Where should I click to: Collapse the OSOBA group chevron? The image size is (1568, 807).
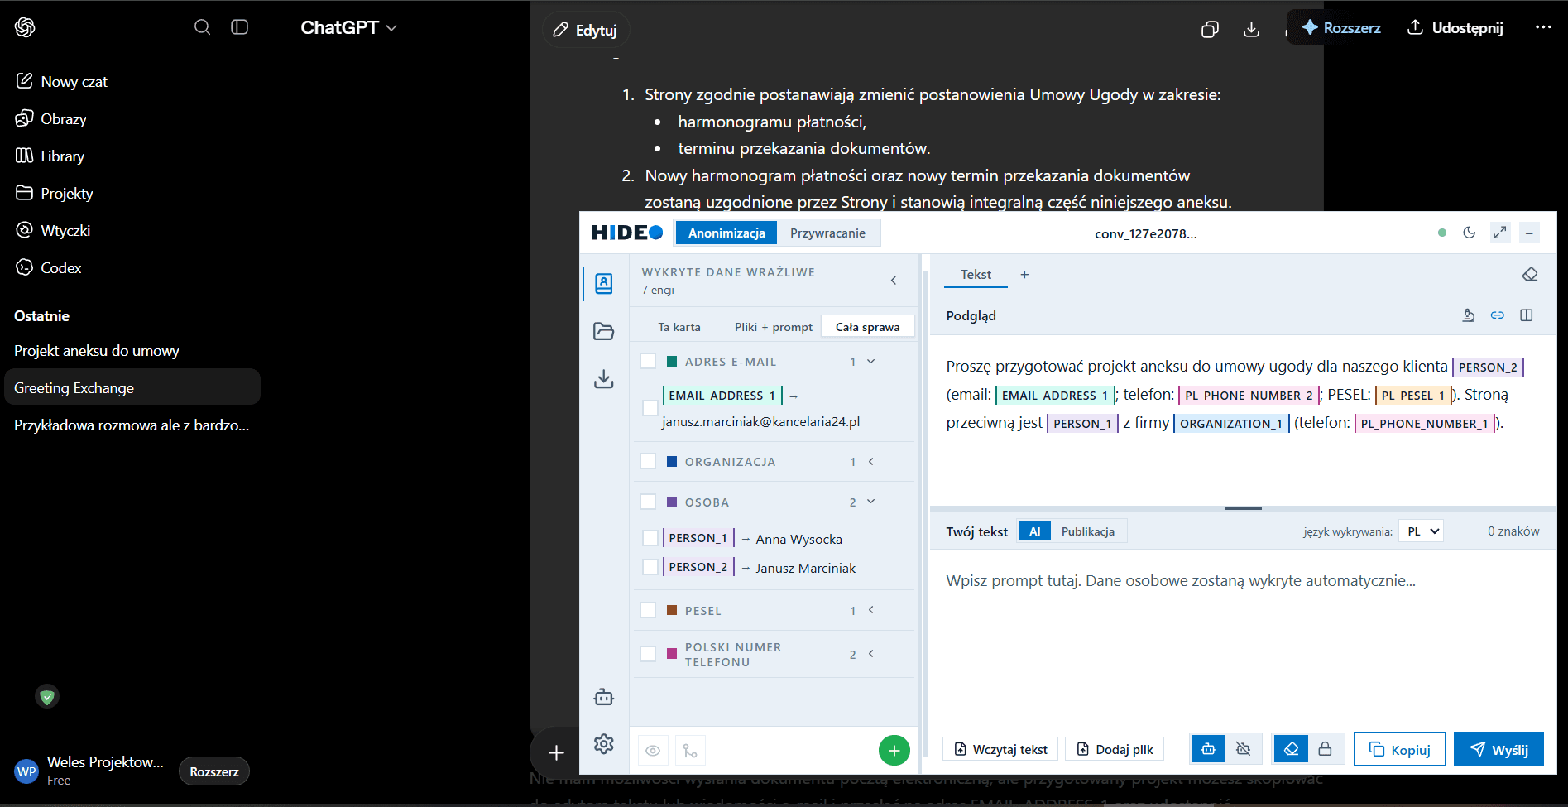tap(870, 502)
